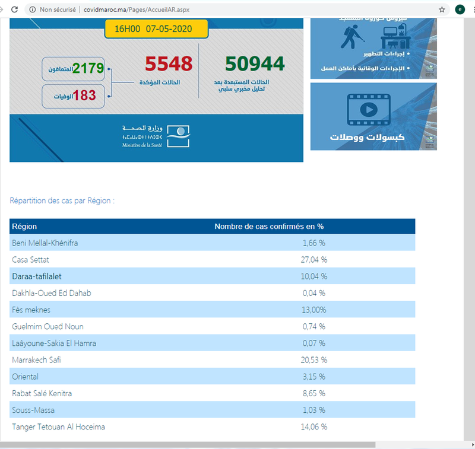This screenshot has width=475, height=449.
Task: Click the confirmed cases number 5548
Action: (169, 64)
